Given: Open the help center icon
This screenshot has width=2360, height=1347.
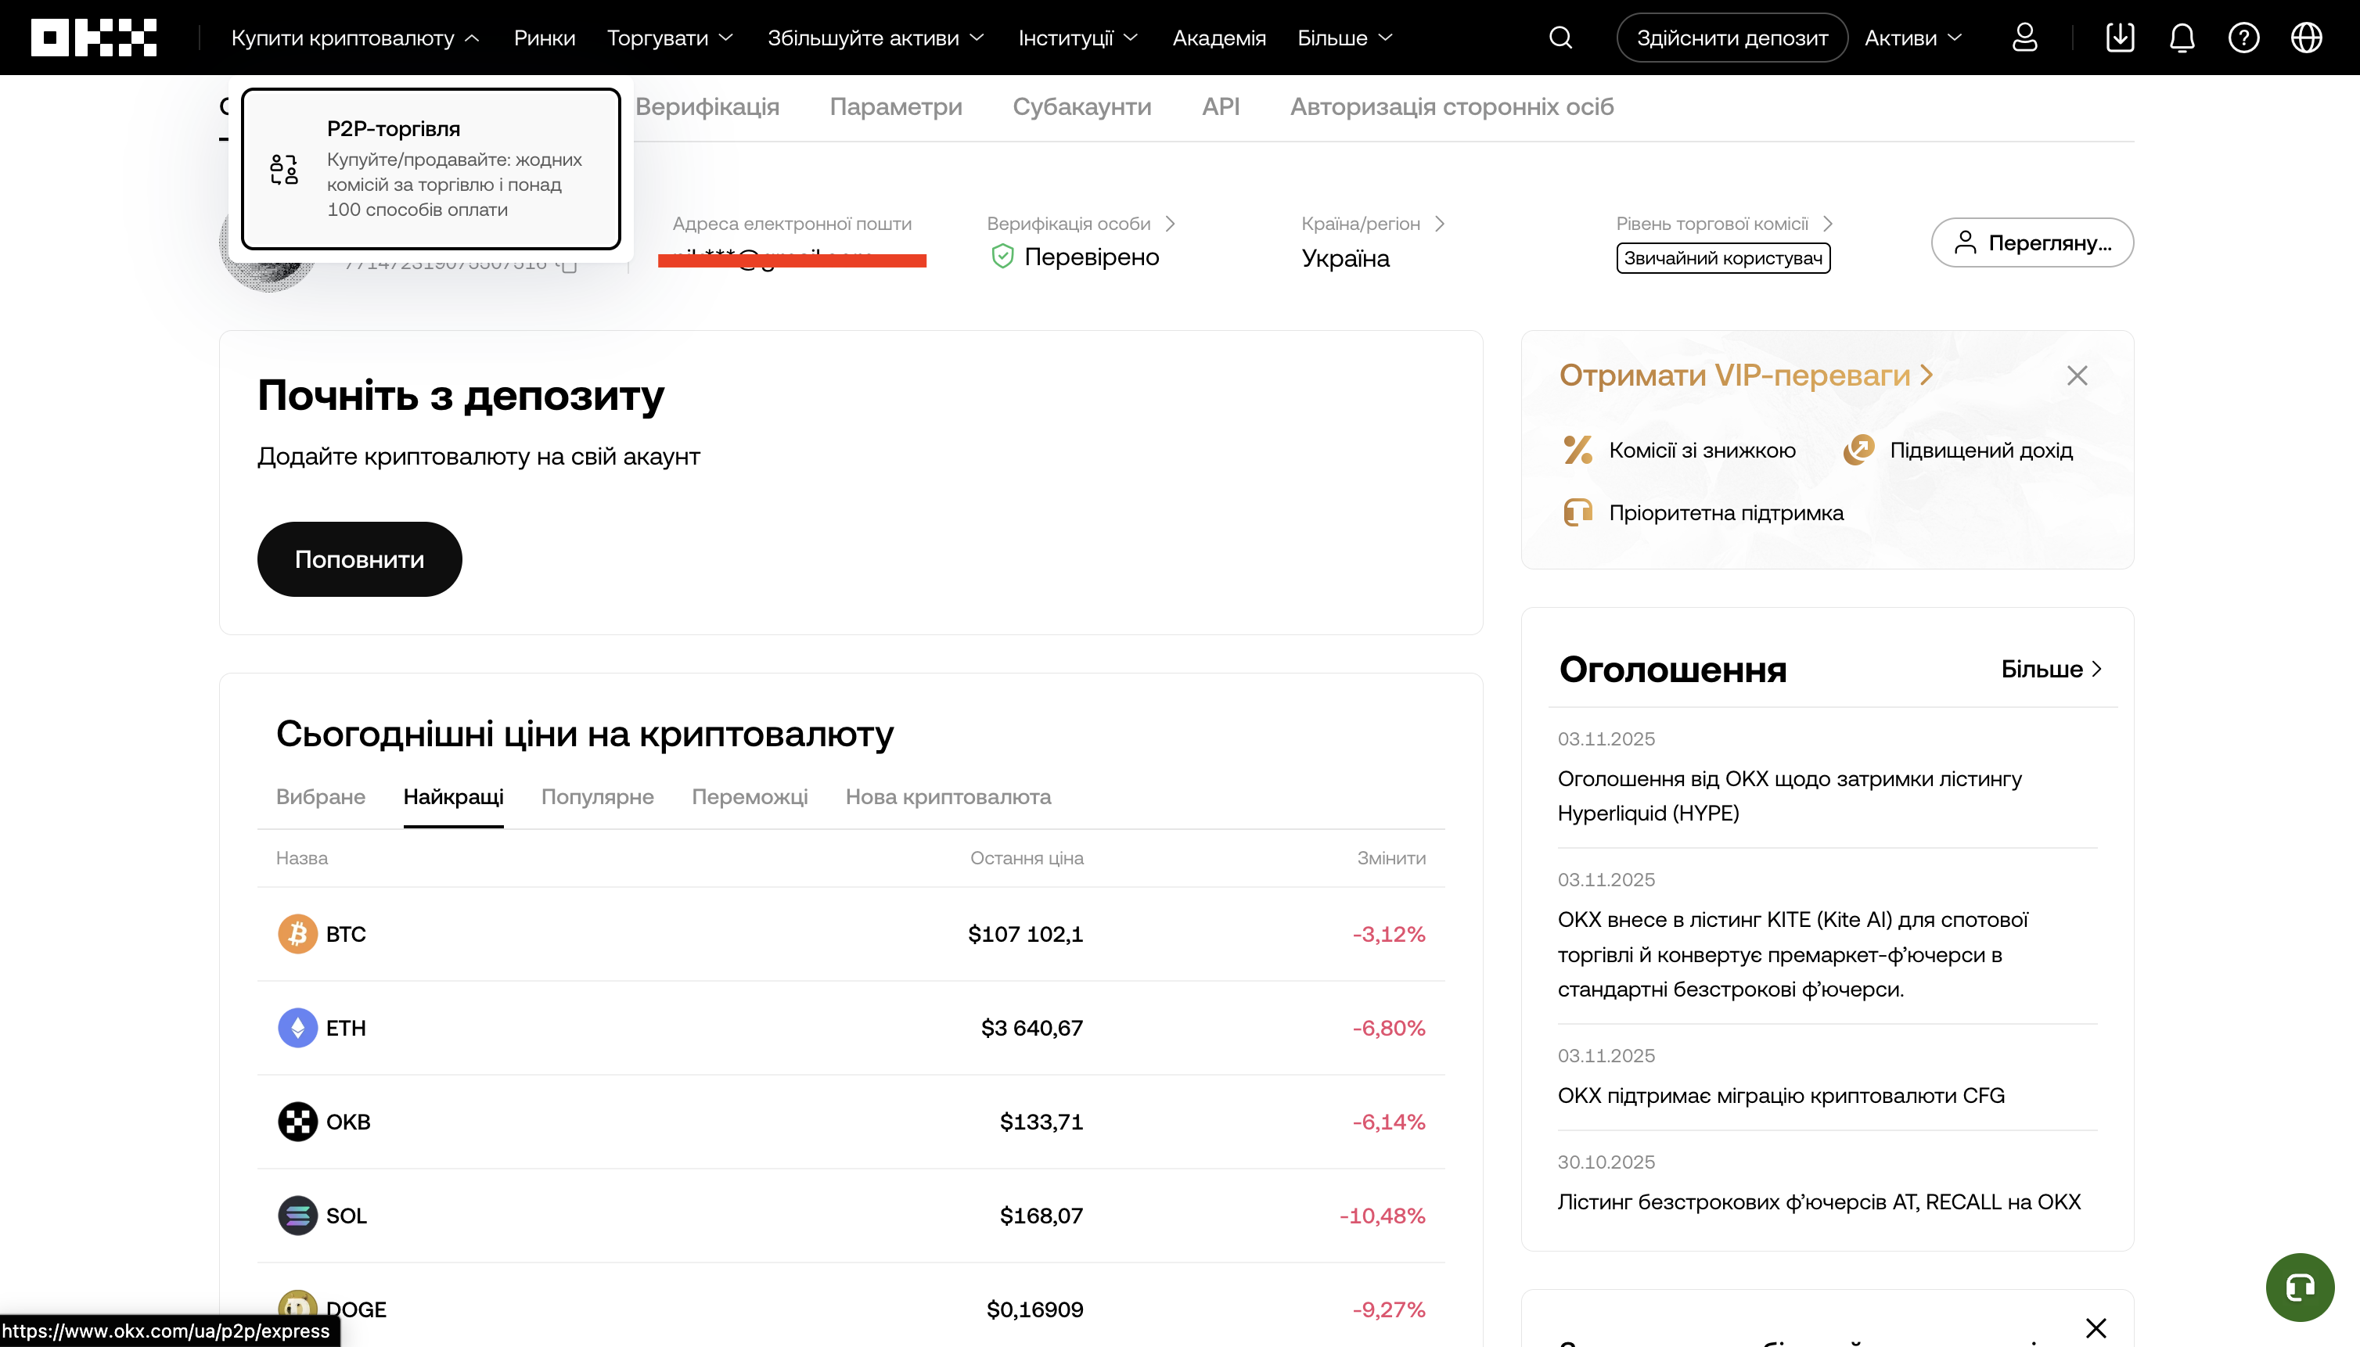Looking at the screenshot, I should (x=2243, y=37).
